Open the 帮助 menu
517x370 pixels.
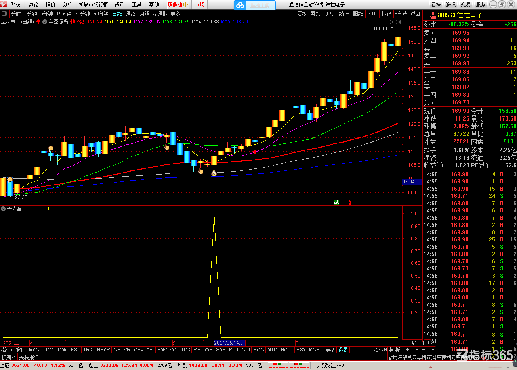click(154, 5)
